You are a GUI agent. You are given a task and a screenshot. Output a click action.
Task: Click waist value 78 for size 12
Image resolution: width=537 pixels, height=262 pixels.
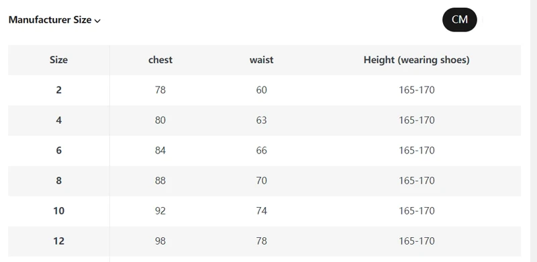point(262,241)
